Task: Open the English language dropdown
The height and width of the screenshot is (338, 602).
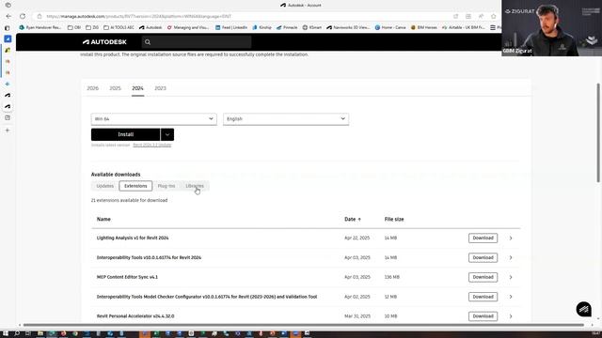Action: point(286,119)
